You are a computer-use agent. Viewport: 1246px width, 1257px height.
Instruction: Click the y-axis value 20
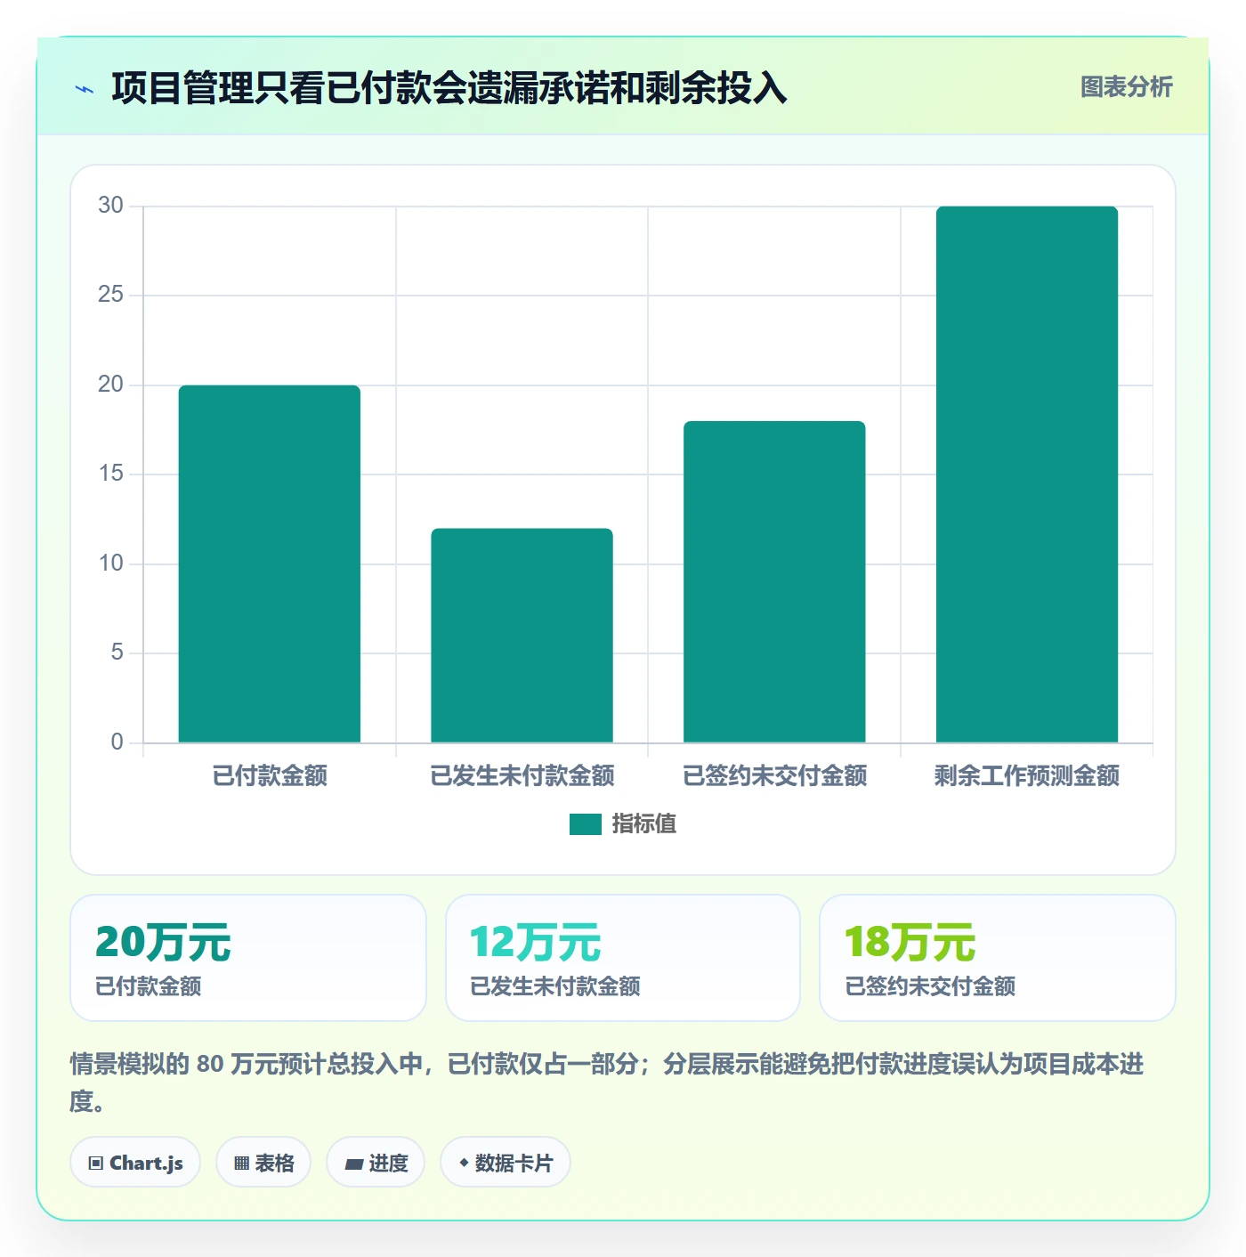pos(110,385)
